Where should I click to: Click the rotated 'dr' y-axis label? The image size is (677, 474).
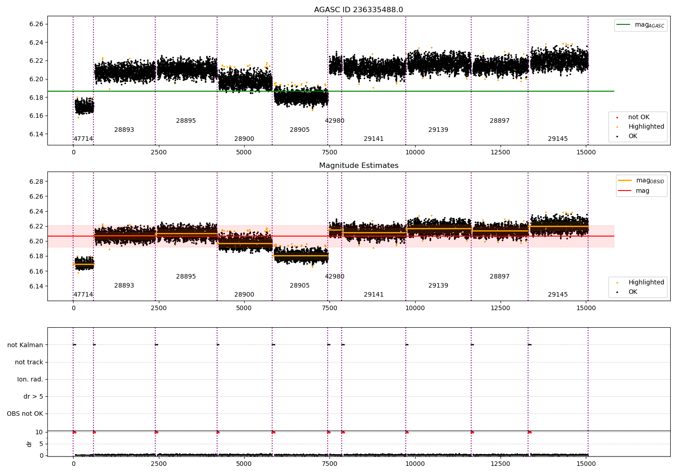[29, 444]
